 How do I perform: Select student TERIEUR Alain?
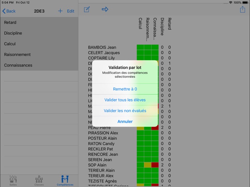click(101, 170)
